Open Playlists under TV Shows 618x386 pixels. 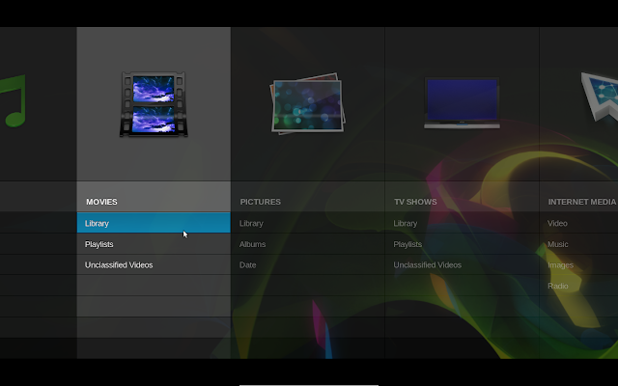coord(462,244)
